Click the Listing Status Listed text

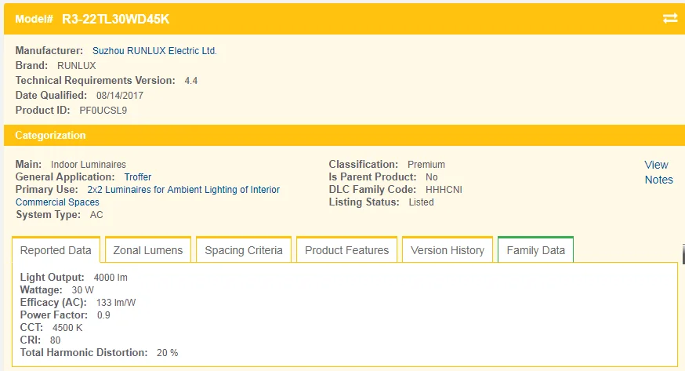pyautogui.click(x=421, y=202)
